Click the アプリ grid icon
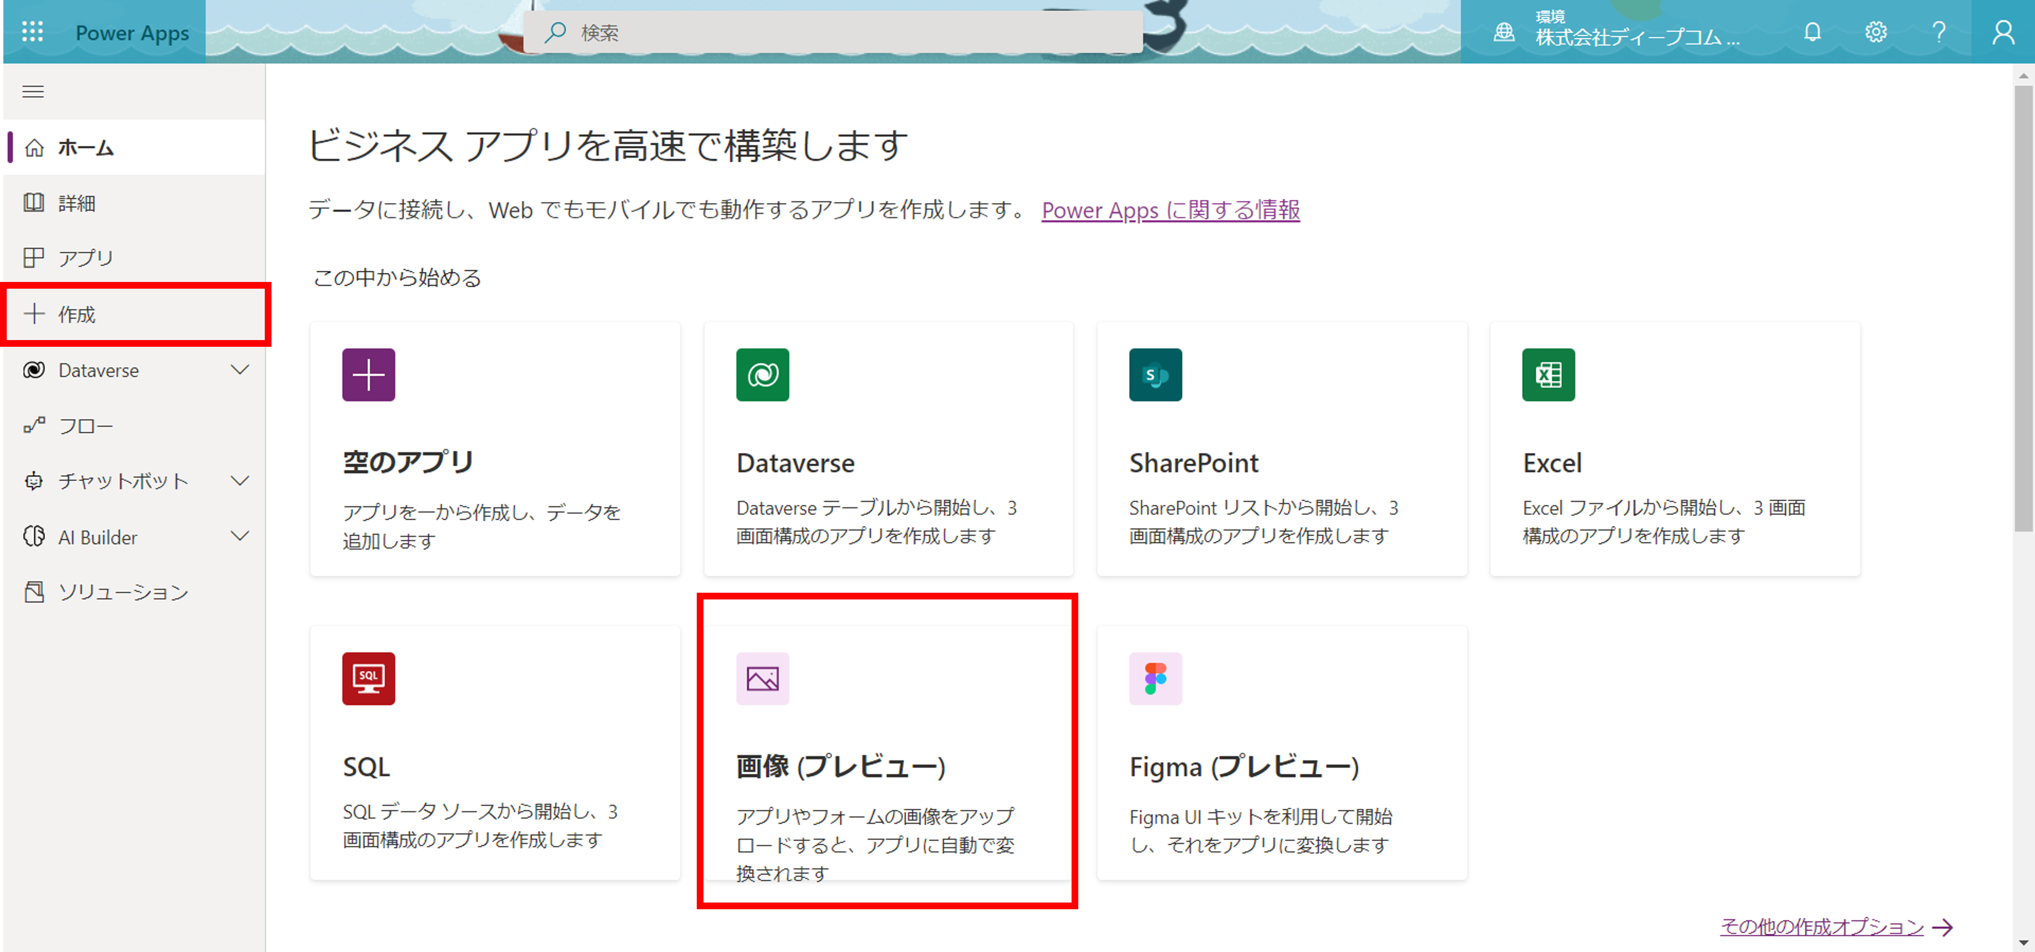Image resolution: width=2035 pixels, height=952 pixels. point(34,258)
